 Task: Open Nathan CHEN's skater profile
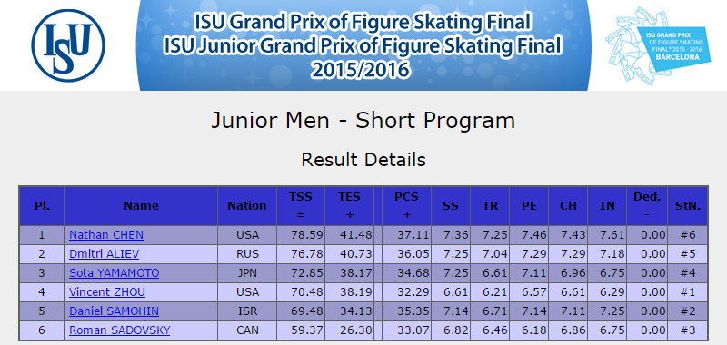[106, 235]
